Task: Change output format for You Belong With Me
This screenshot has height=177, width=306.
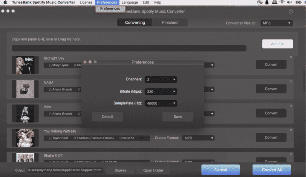Action: 198,138
